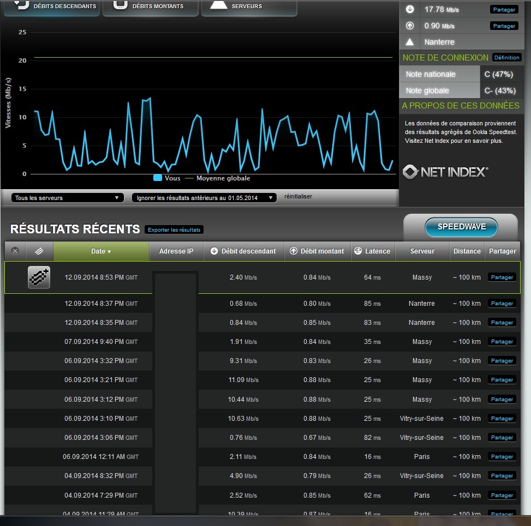Click the wave icon in table header
This screenshot has height=526, width=531.
[39, 251]
